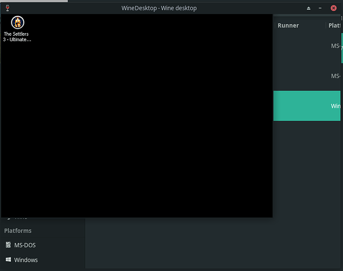Filter by Windows platform in Lutris sidebar

click(x=26, y=260)
